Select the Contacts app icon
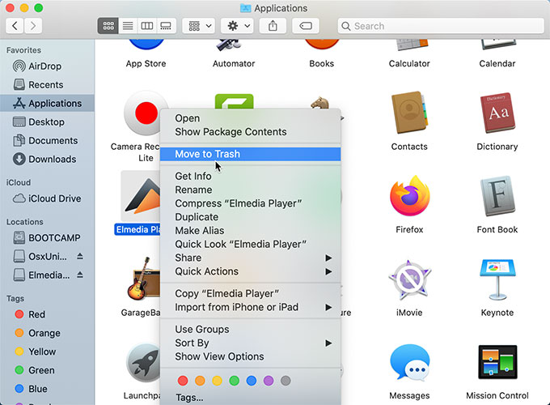 pos(409,114)
